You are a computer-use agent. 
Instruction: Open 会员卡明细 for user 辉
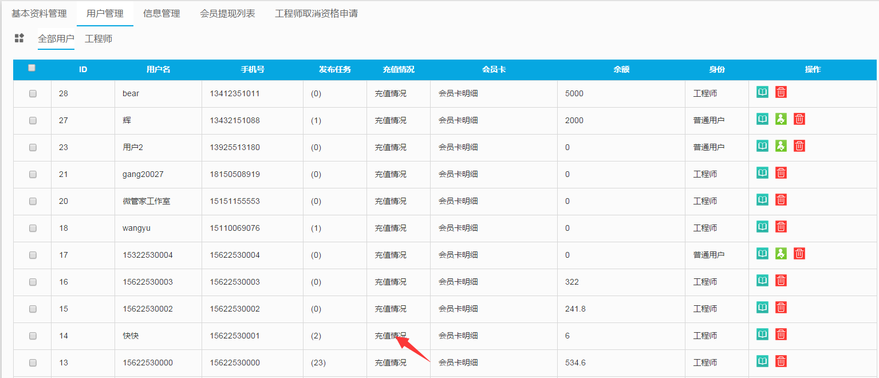pyautogui.click(x=458, y=120)
